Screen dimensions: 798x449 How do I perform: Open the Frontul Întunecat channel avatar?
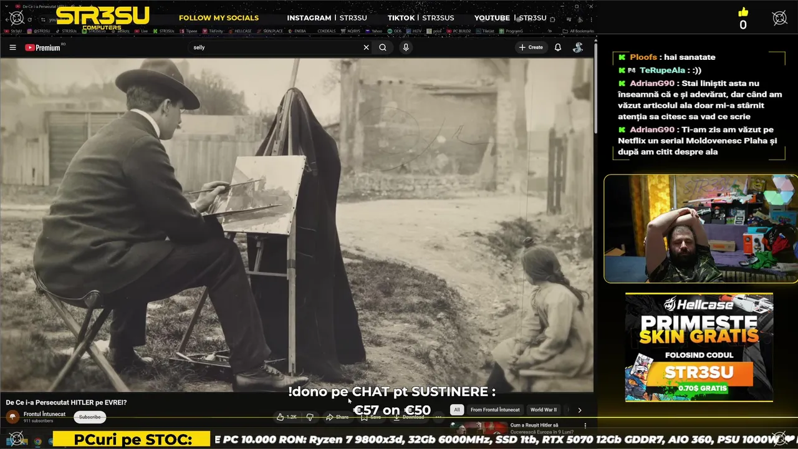click(12, 417)
